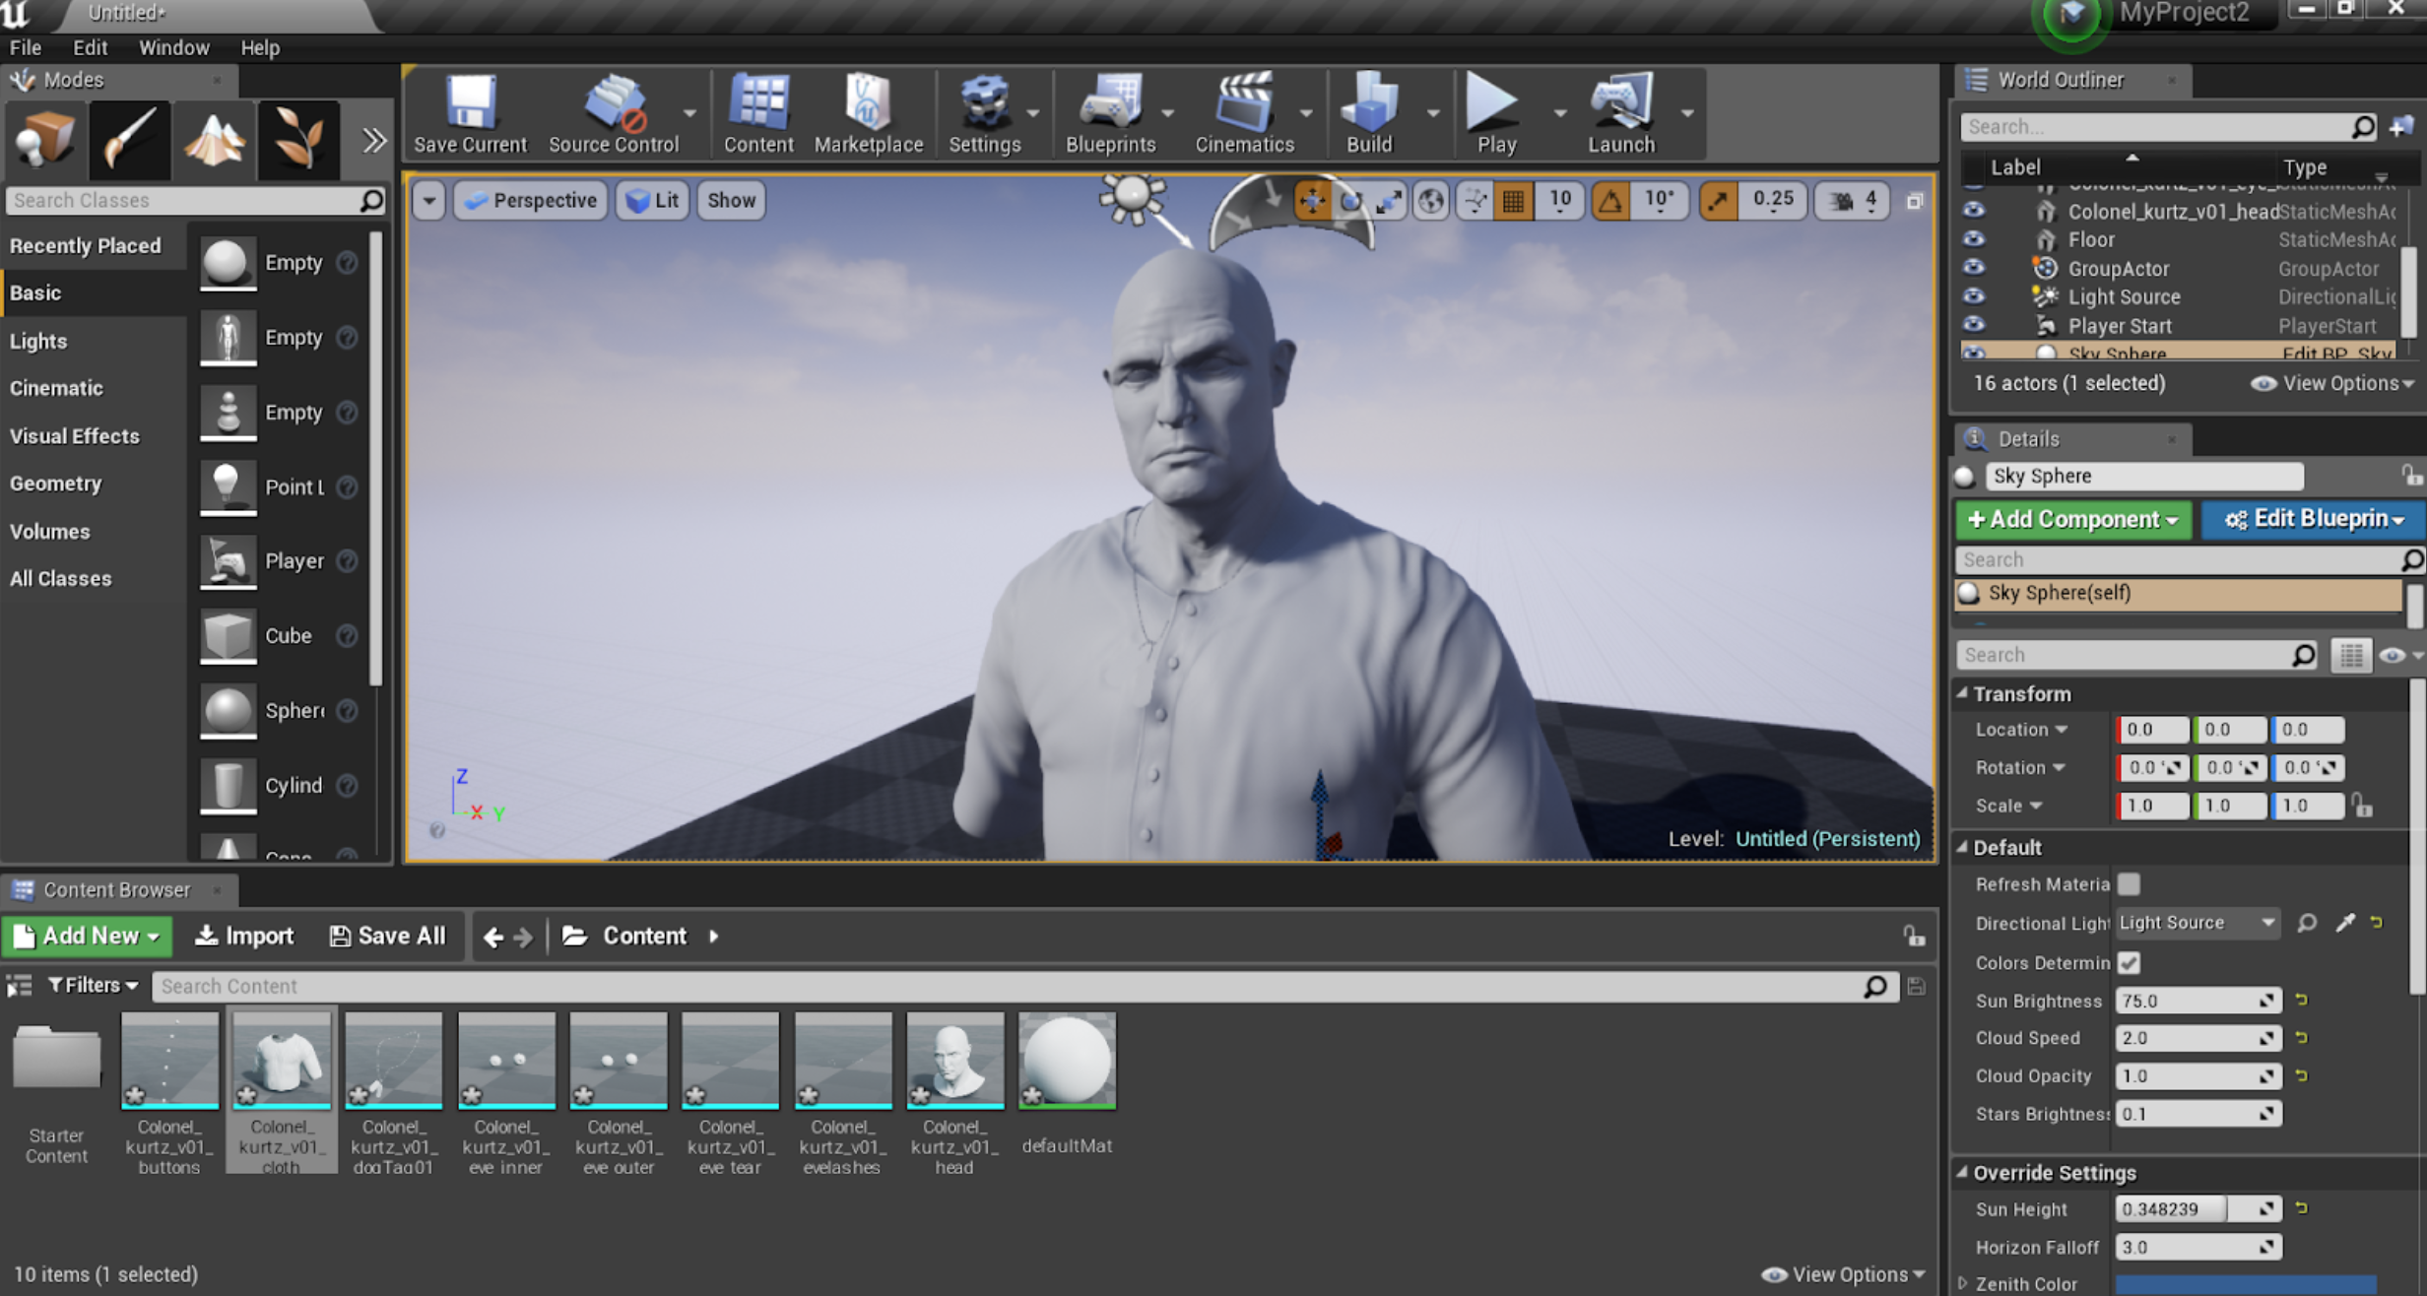
Task: Toggle rotation snapping in the viewport
Action: coord(1610,201)
